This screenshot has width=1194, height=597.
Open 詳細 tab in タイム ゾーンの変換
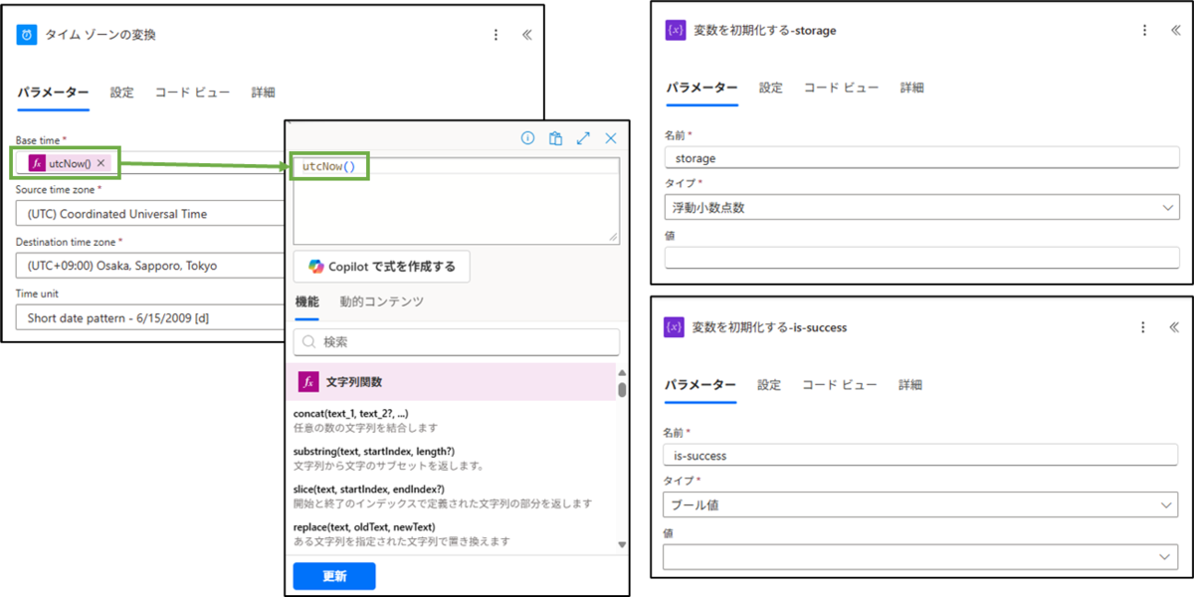pyautogui.click(x=263, y=93)
